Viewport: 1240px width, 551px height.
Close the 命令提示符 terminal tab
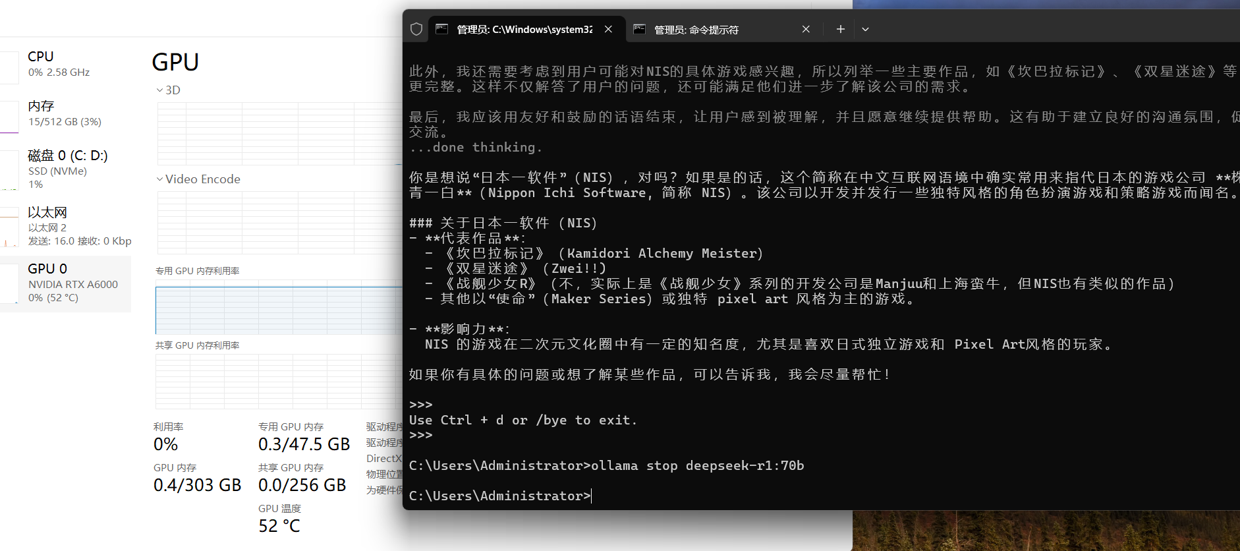(806, 29)
